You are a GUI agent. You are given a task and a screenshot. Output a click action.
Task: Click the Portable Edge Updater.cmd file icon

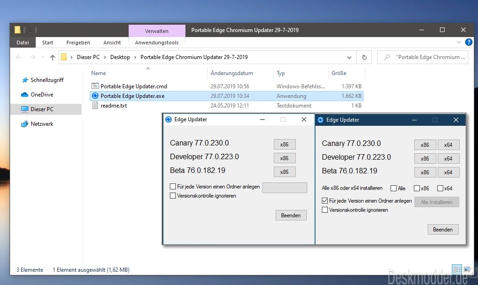coord(95,86)
